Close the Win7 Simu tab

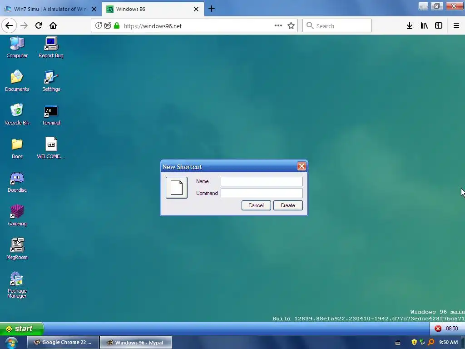click(x=94, y=9)
